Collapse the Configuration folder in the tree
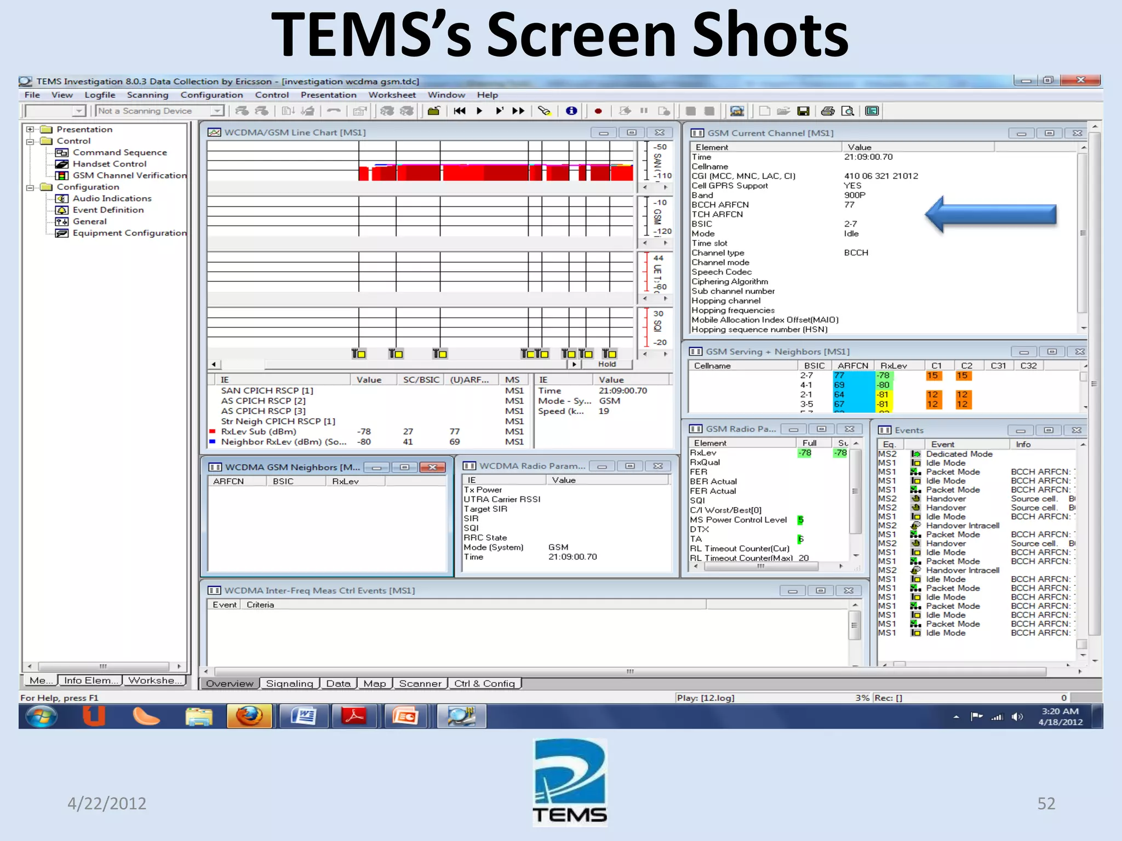The width and height of the screenshot is (1122, 841). click(x=30, y=187)
